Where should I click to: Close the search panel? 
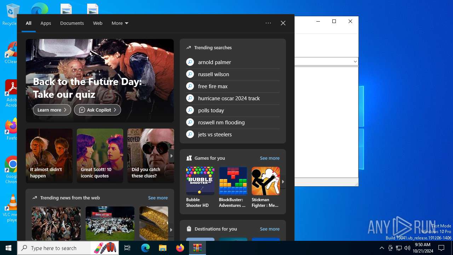point(283,23)
